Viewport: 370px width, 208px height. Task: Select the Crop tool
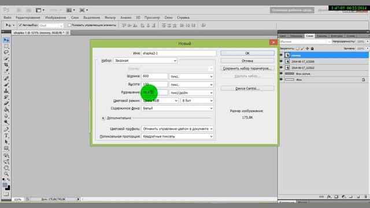[x=6, y=65]
